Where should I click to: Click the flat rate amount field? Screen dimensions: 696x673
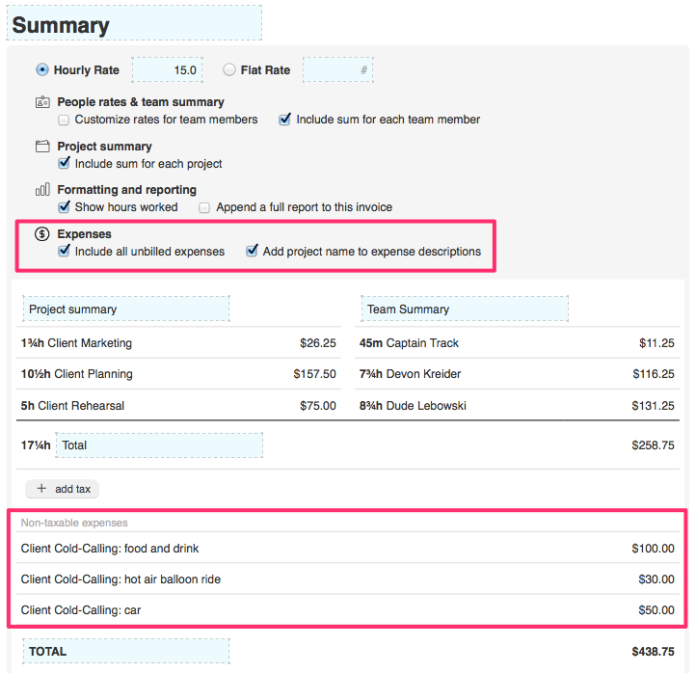point(337,70)
